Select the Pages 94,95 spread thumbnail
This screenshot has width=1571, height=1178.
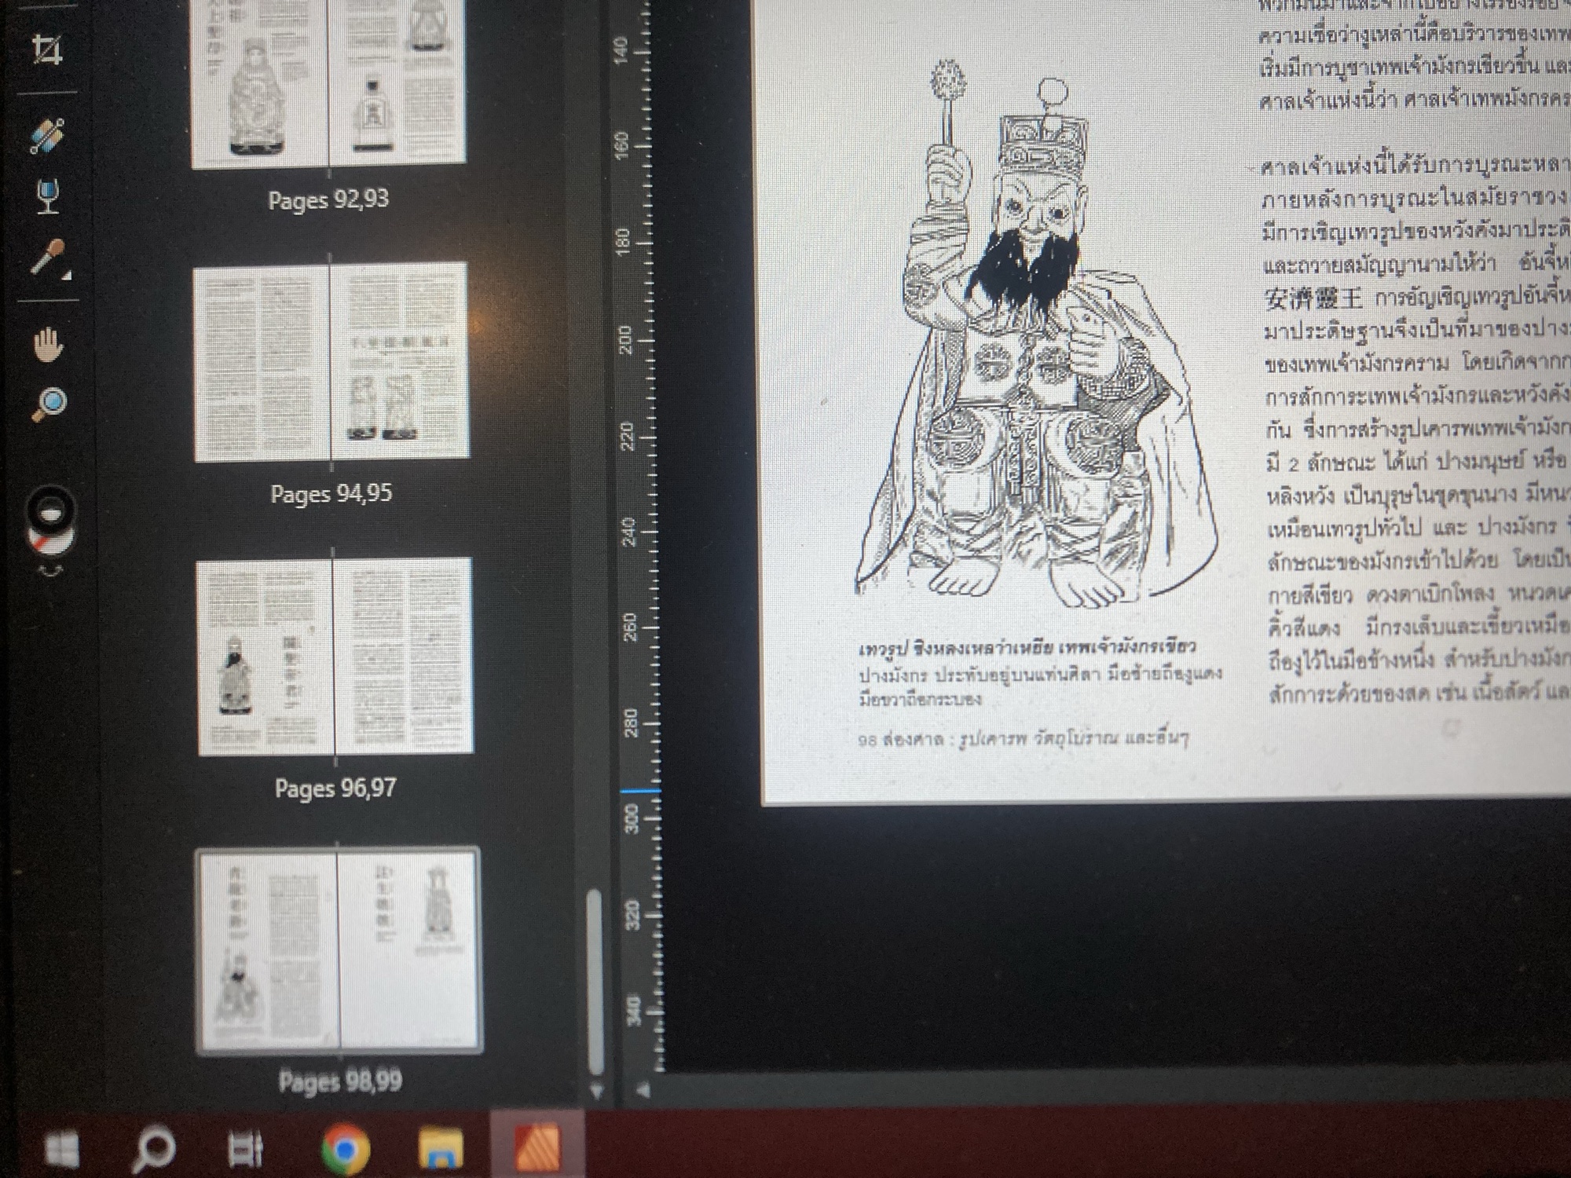331,361
